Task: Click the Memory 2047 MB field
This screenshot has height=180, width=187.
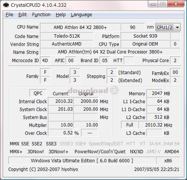Action: click(x=155, y=93)
